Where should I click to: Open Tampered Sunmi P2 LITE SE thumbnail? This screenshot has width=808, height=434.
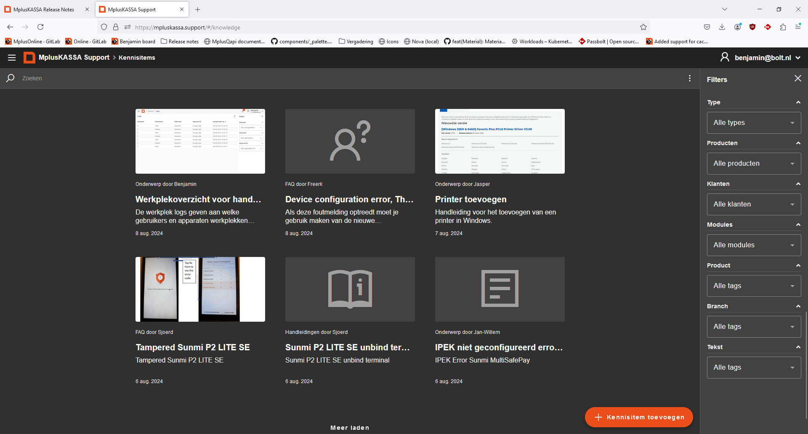click(x=200, y=289)
